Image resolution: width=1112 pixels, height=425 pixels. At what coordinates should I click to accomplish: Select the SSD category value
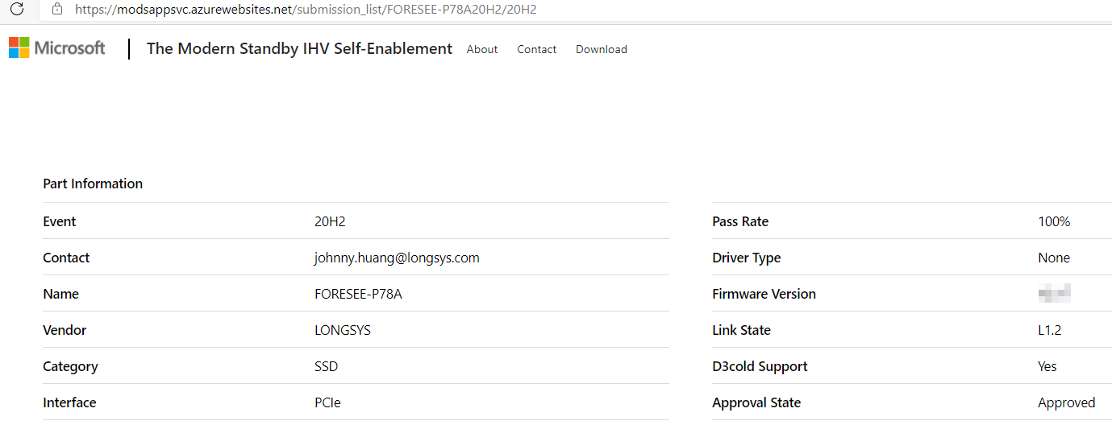click(327, 366)
